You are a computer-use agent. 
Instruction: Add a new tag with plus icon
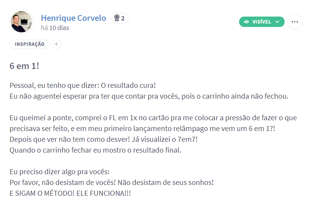[56, 44]
